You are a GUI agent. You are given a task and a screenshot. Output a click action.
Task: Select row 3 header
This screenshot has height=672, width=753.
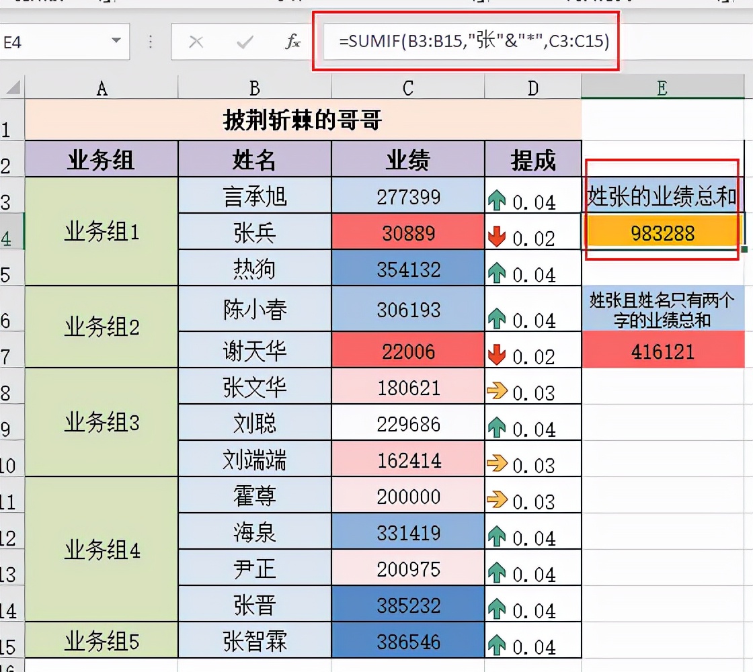coord(11,196)
